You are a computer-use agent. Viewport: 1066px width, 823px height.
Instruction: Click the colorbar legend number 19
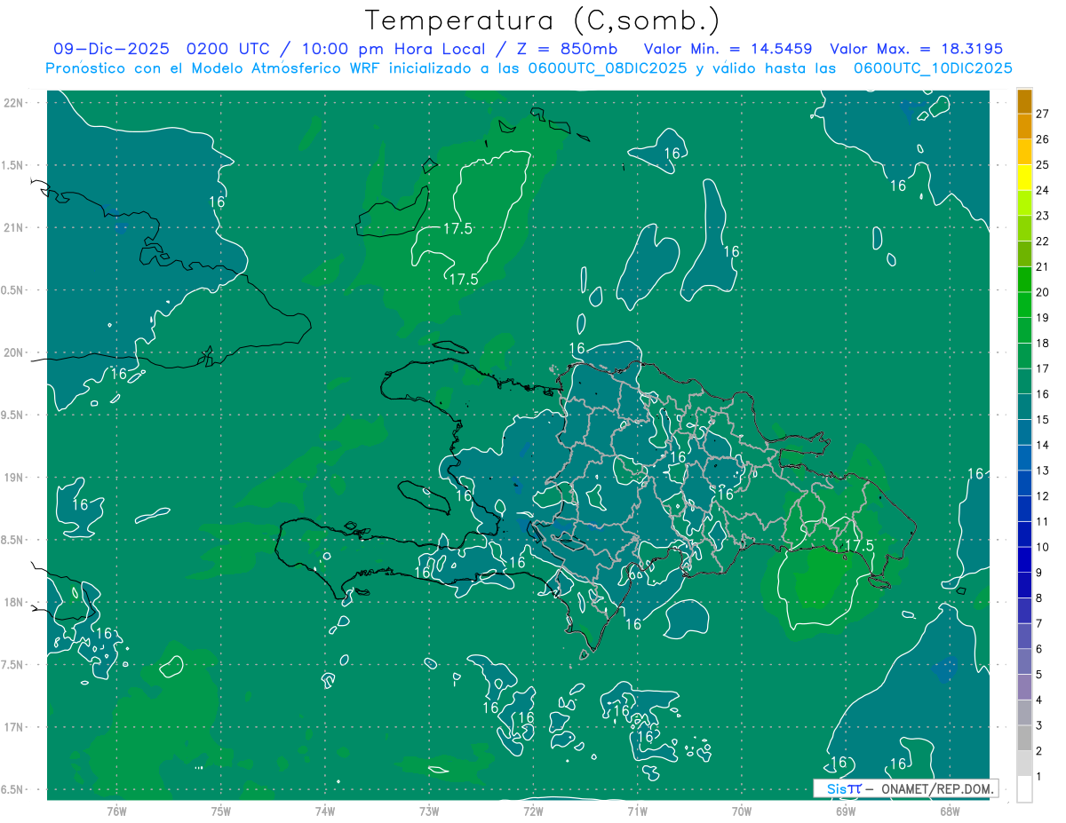pyautogui.click(x=1043, y=318)
